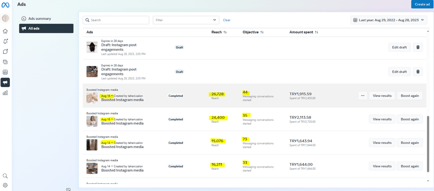This screenshot has width=434, height=191.
Task: Click the TRY1,643.94 amount spent value
Action: [301, 141]
